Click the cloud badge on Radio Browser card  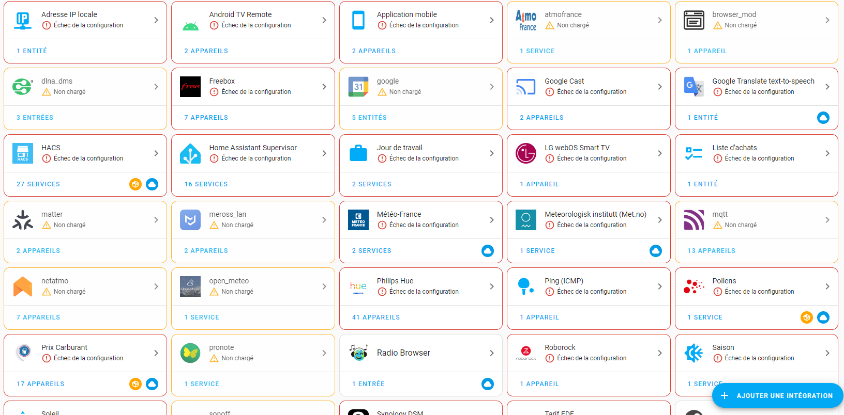click(488, 384)
